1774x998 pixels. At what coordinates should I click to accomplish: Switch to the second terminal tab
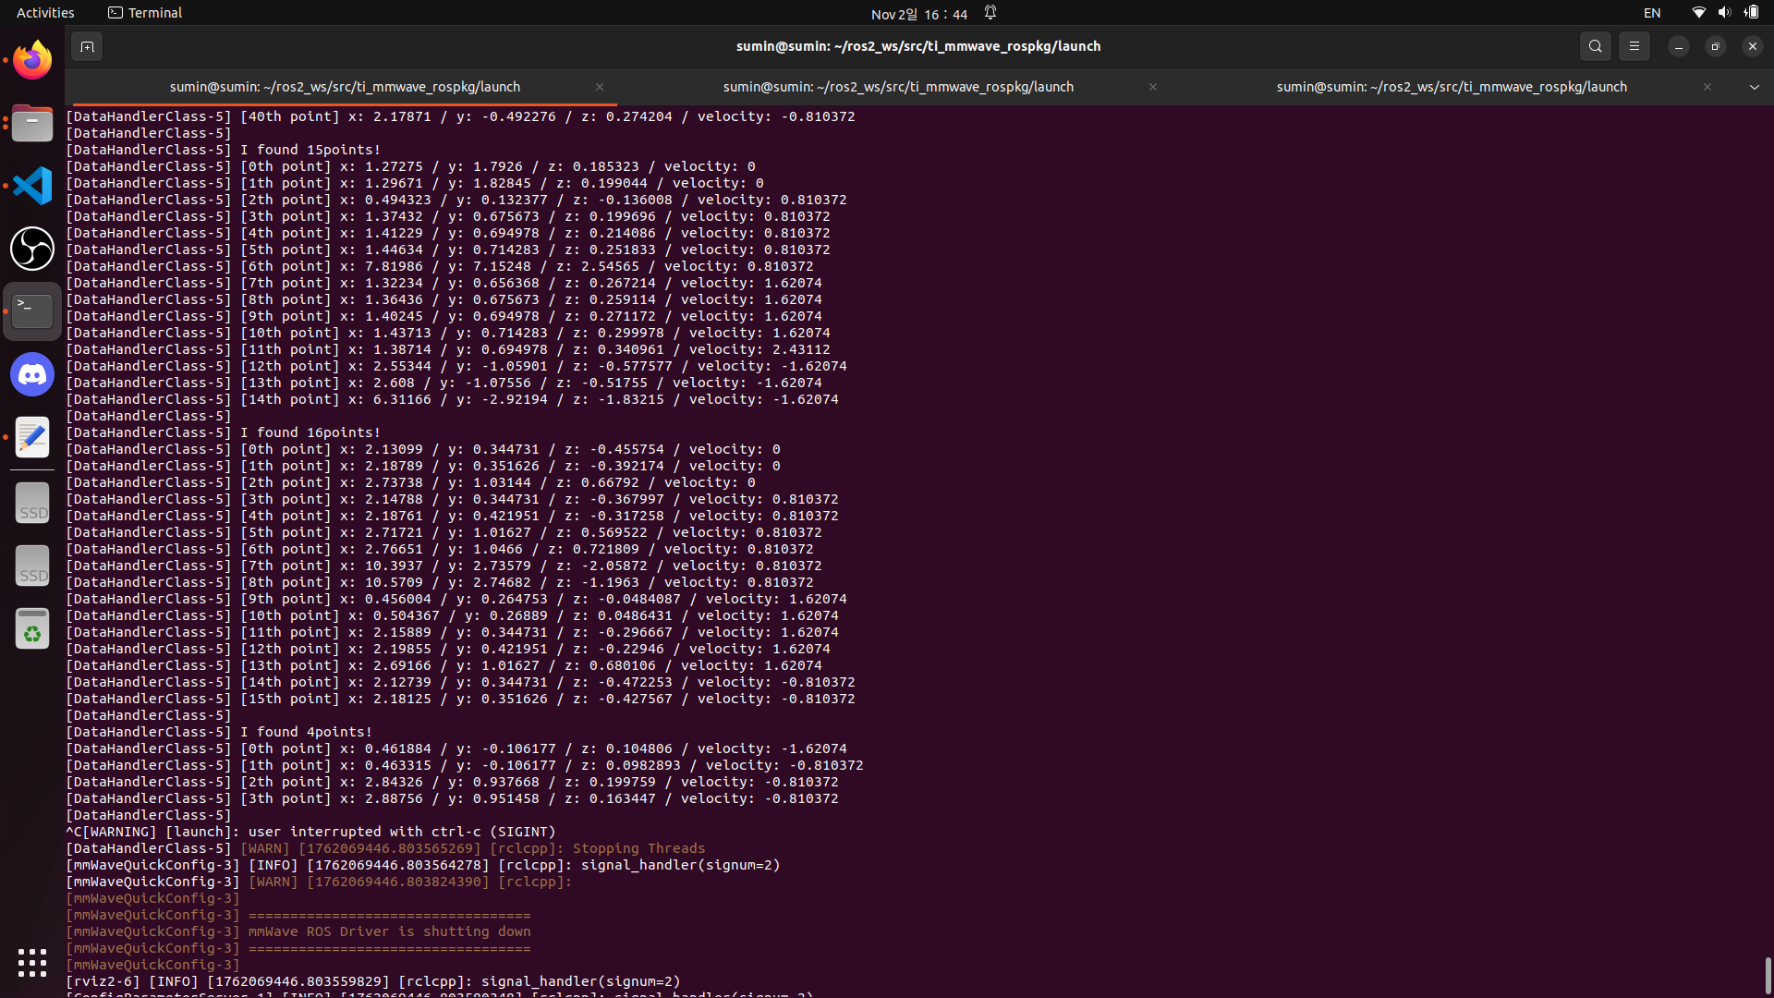[x=897, y=87]
